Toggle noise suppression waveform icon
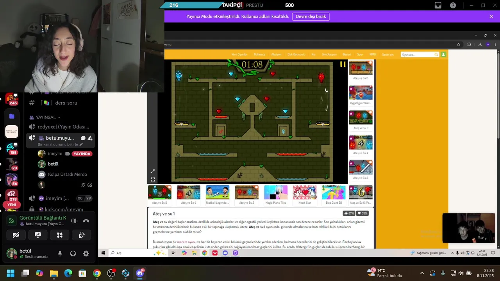Image resolution: width=500 pixels, height=281 pixels. [x=74, y=221]
